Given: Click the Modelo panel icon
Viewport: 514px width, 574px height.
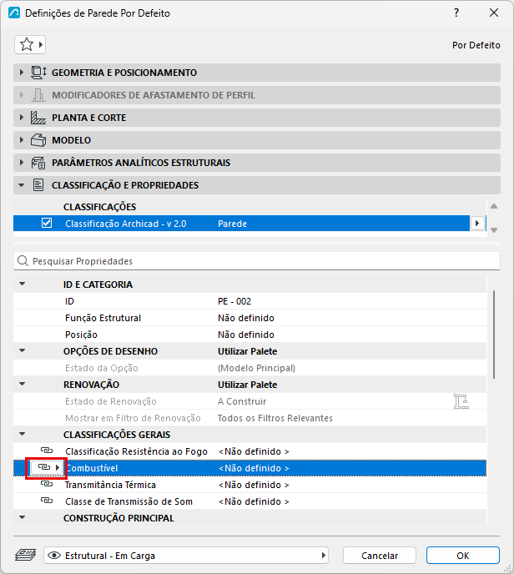Looking at the screenshot, I should [38, 140].
